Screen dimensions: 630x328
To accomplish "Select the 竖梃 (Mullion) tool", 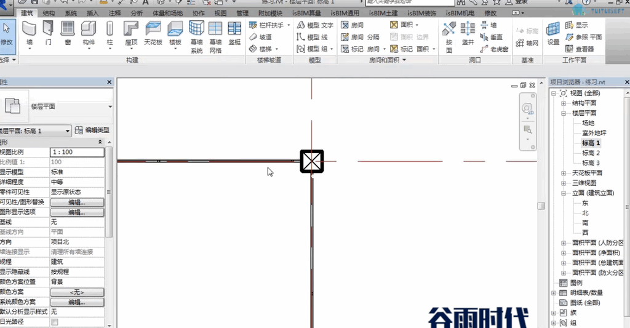I will pos(234,34).
